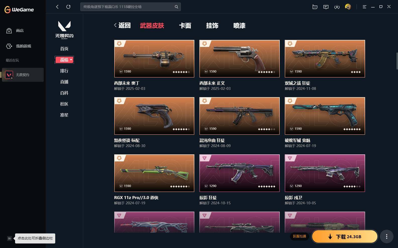Click the search magnifier icon
This screenshot has height=248, width=398.
point(176,7)
